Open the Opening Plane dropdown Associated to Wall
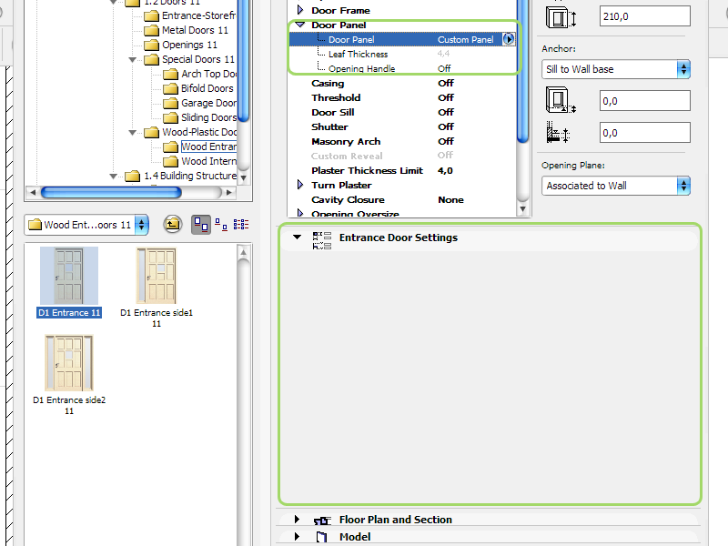The height and width of the screenshot is (546, 728). [616, 186]
